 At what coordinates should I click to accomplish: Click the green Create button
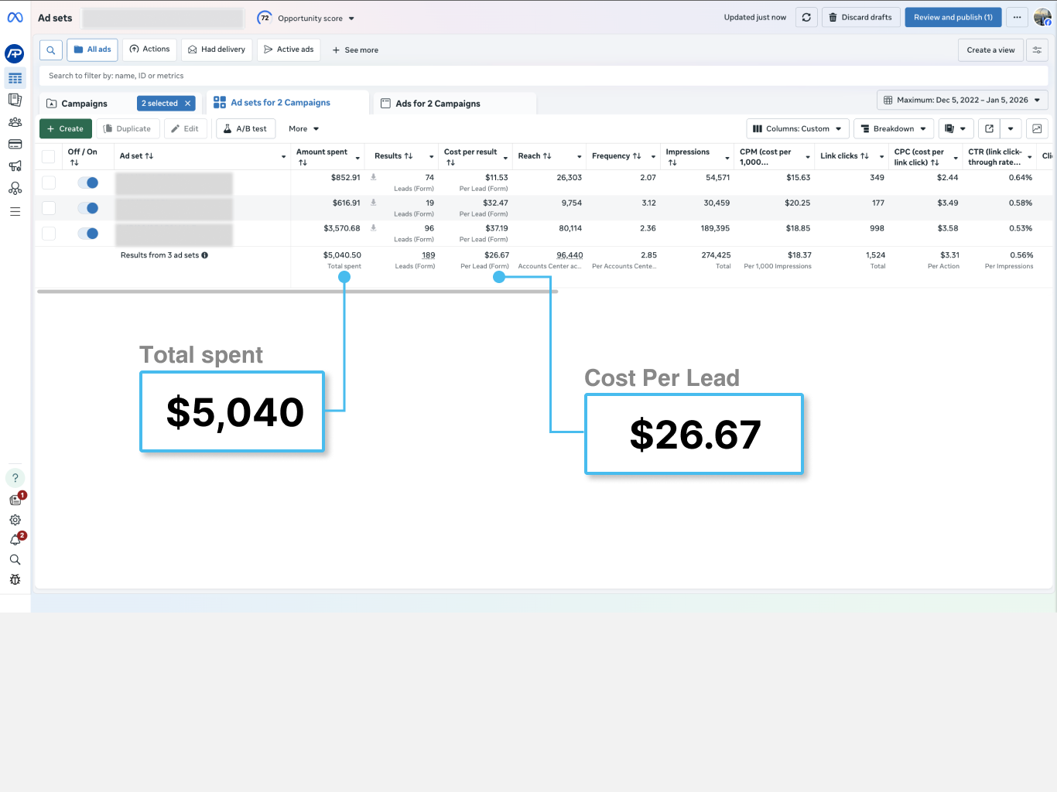(66, 128)
